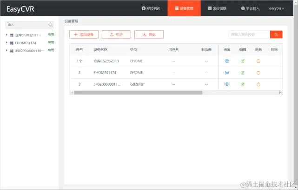Click the 编辑 column header
The image size is (298, 190).
click(x=243, y=49)
